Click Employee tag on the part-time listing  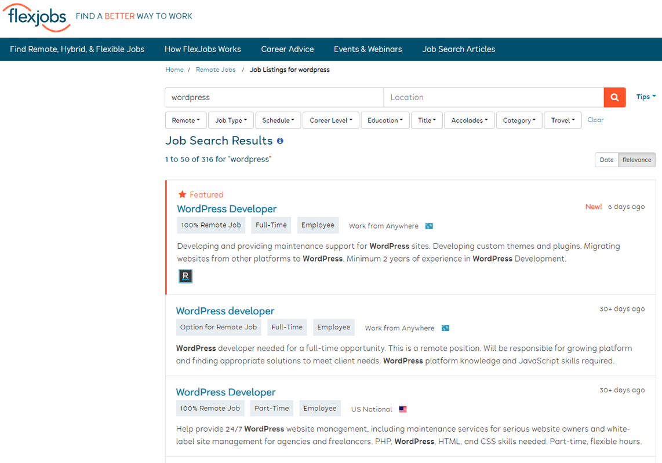click(x=320, y=408)
